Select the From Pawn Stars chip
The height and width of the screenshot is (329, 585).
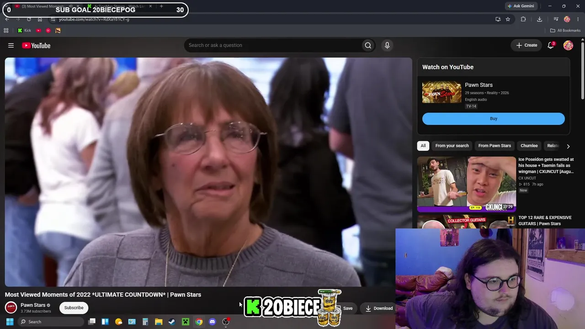point(495,146)
